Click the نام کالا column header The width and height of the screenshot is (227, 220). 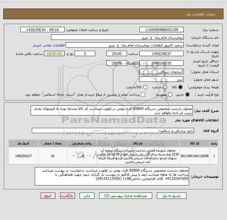138,143
